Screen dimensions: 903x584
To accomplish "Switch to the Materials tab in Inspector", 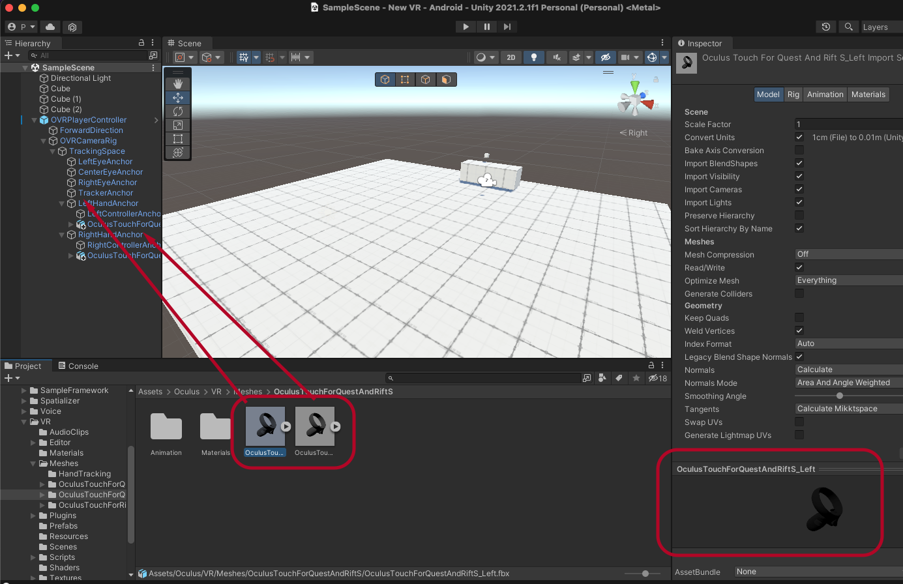I will coord(868,95).
